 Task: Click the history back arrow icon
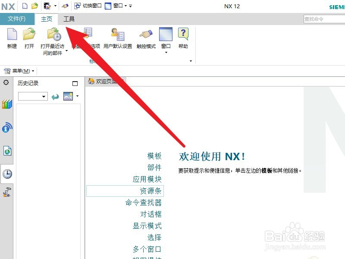coord(55,96)
